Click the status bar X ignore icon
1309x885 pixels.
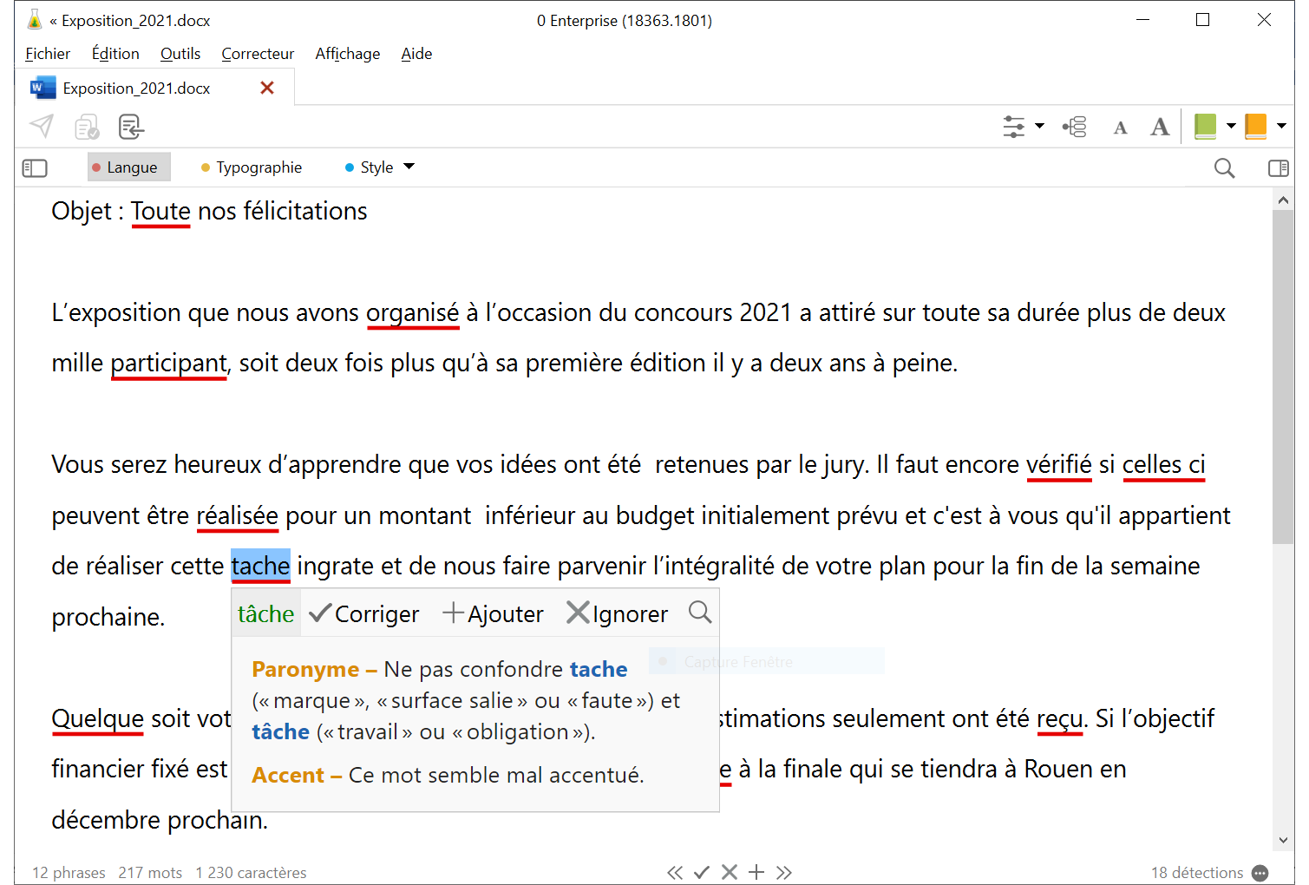point(730,873)
